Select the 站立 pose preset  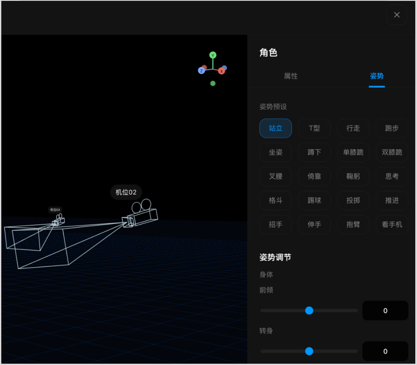tap(275, 128)
